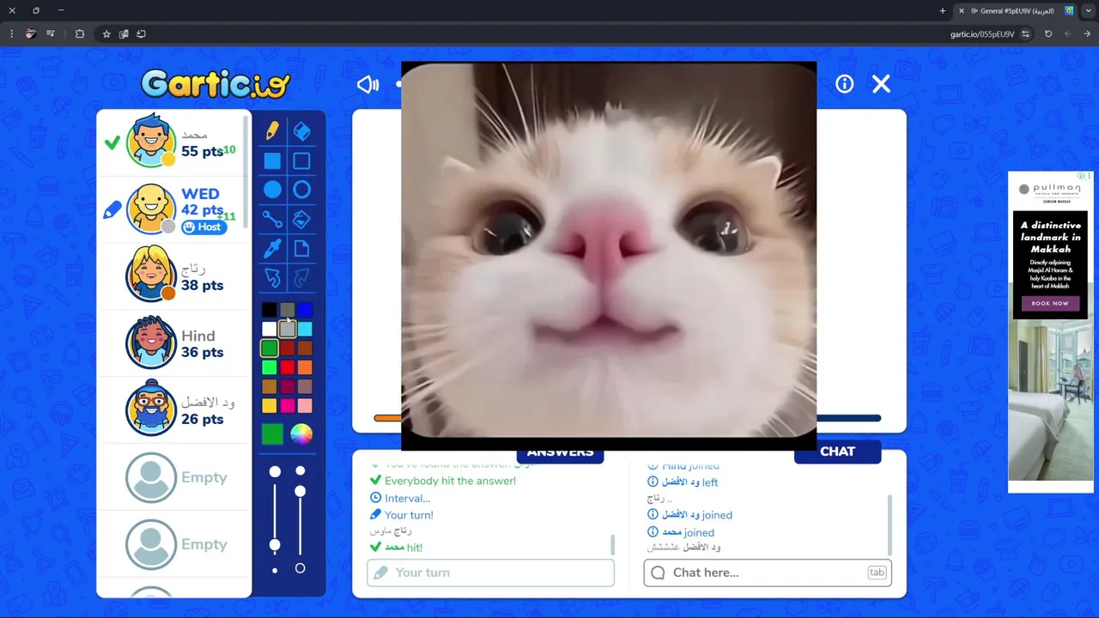Choose the outlined rectangle tool
Viewport: 1099px width, 618px height.
click(x=301, y=161)
